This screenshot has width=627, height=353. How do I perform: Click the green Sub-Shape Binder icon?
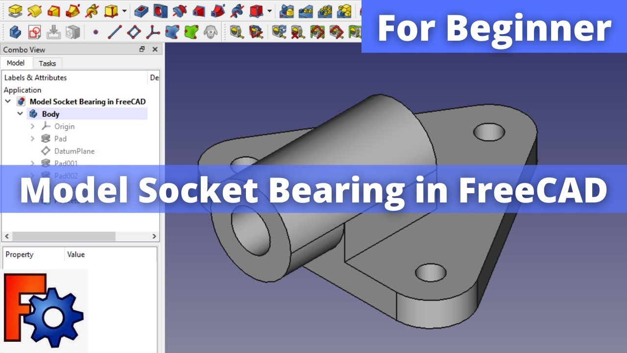pyautogui.click(x=191, y=32)
